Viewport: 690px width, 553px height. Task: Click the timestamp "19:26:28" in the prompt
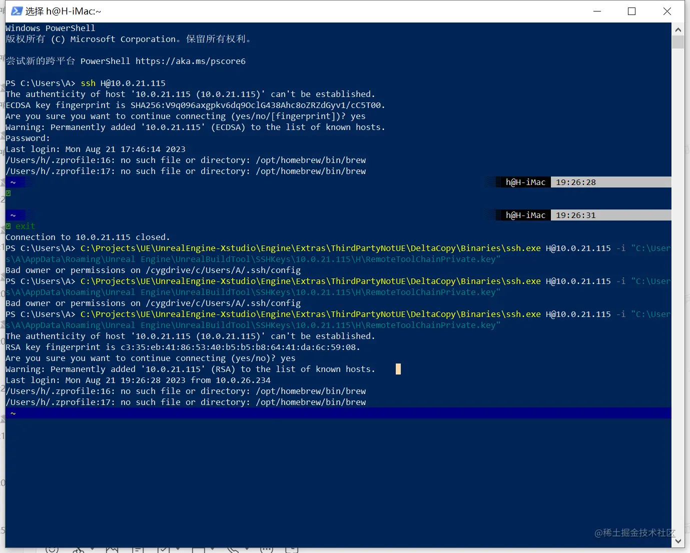pos(576,182)
